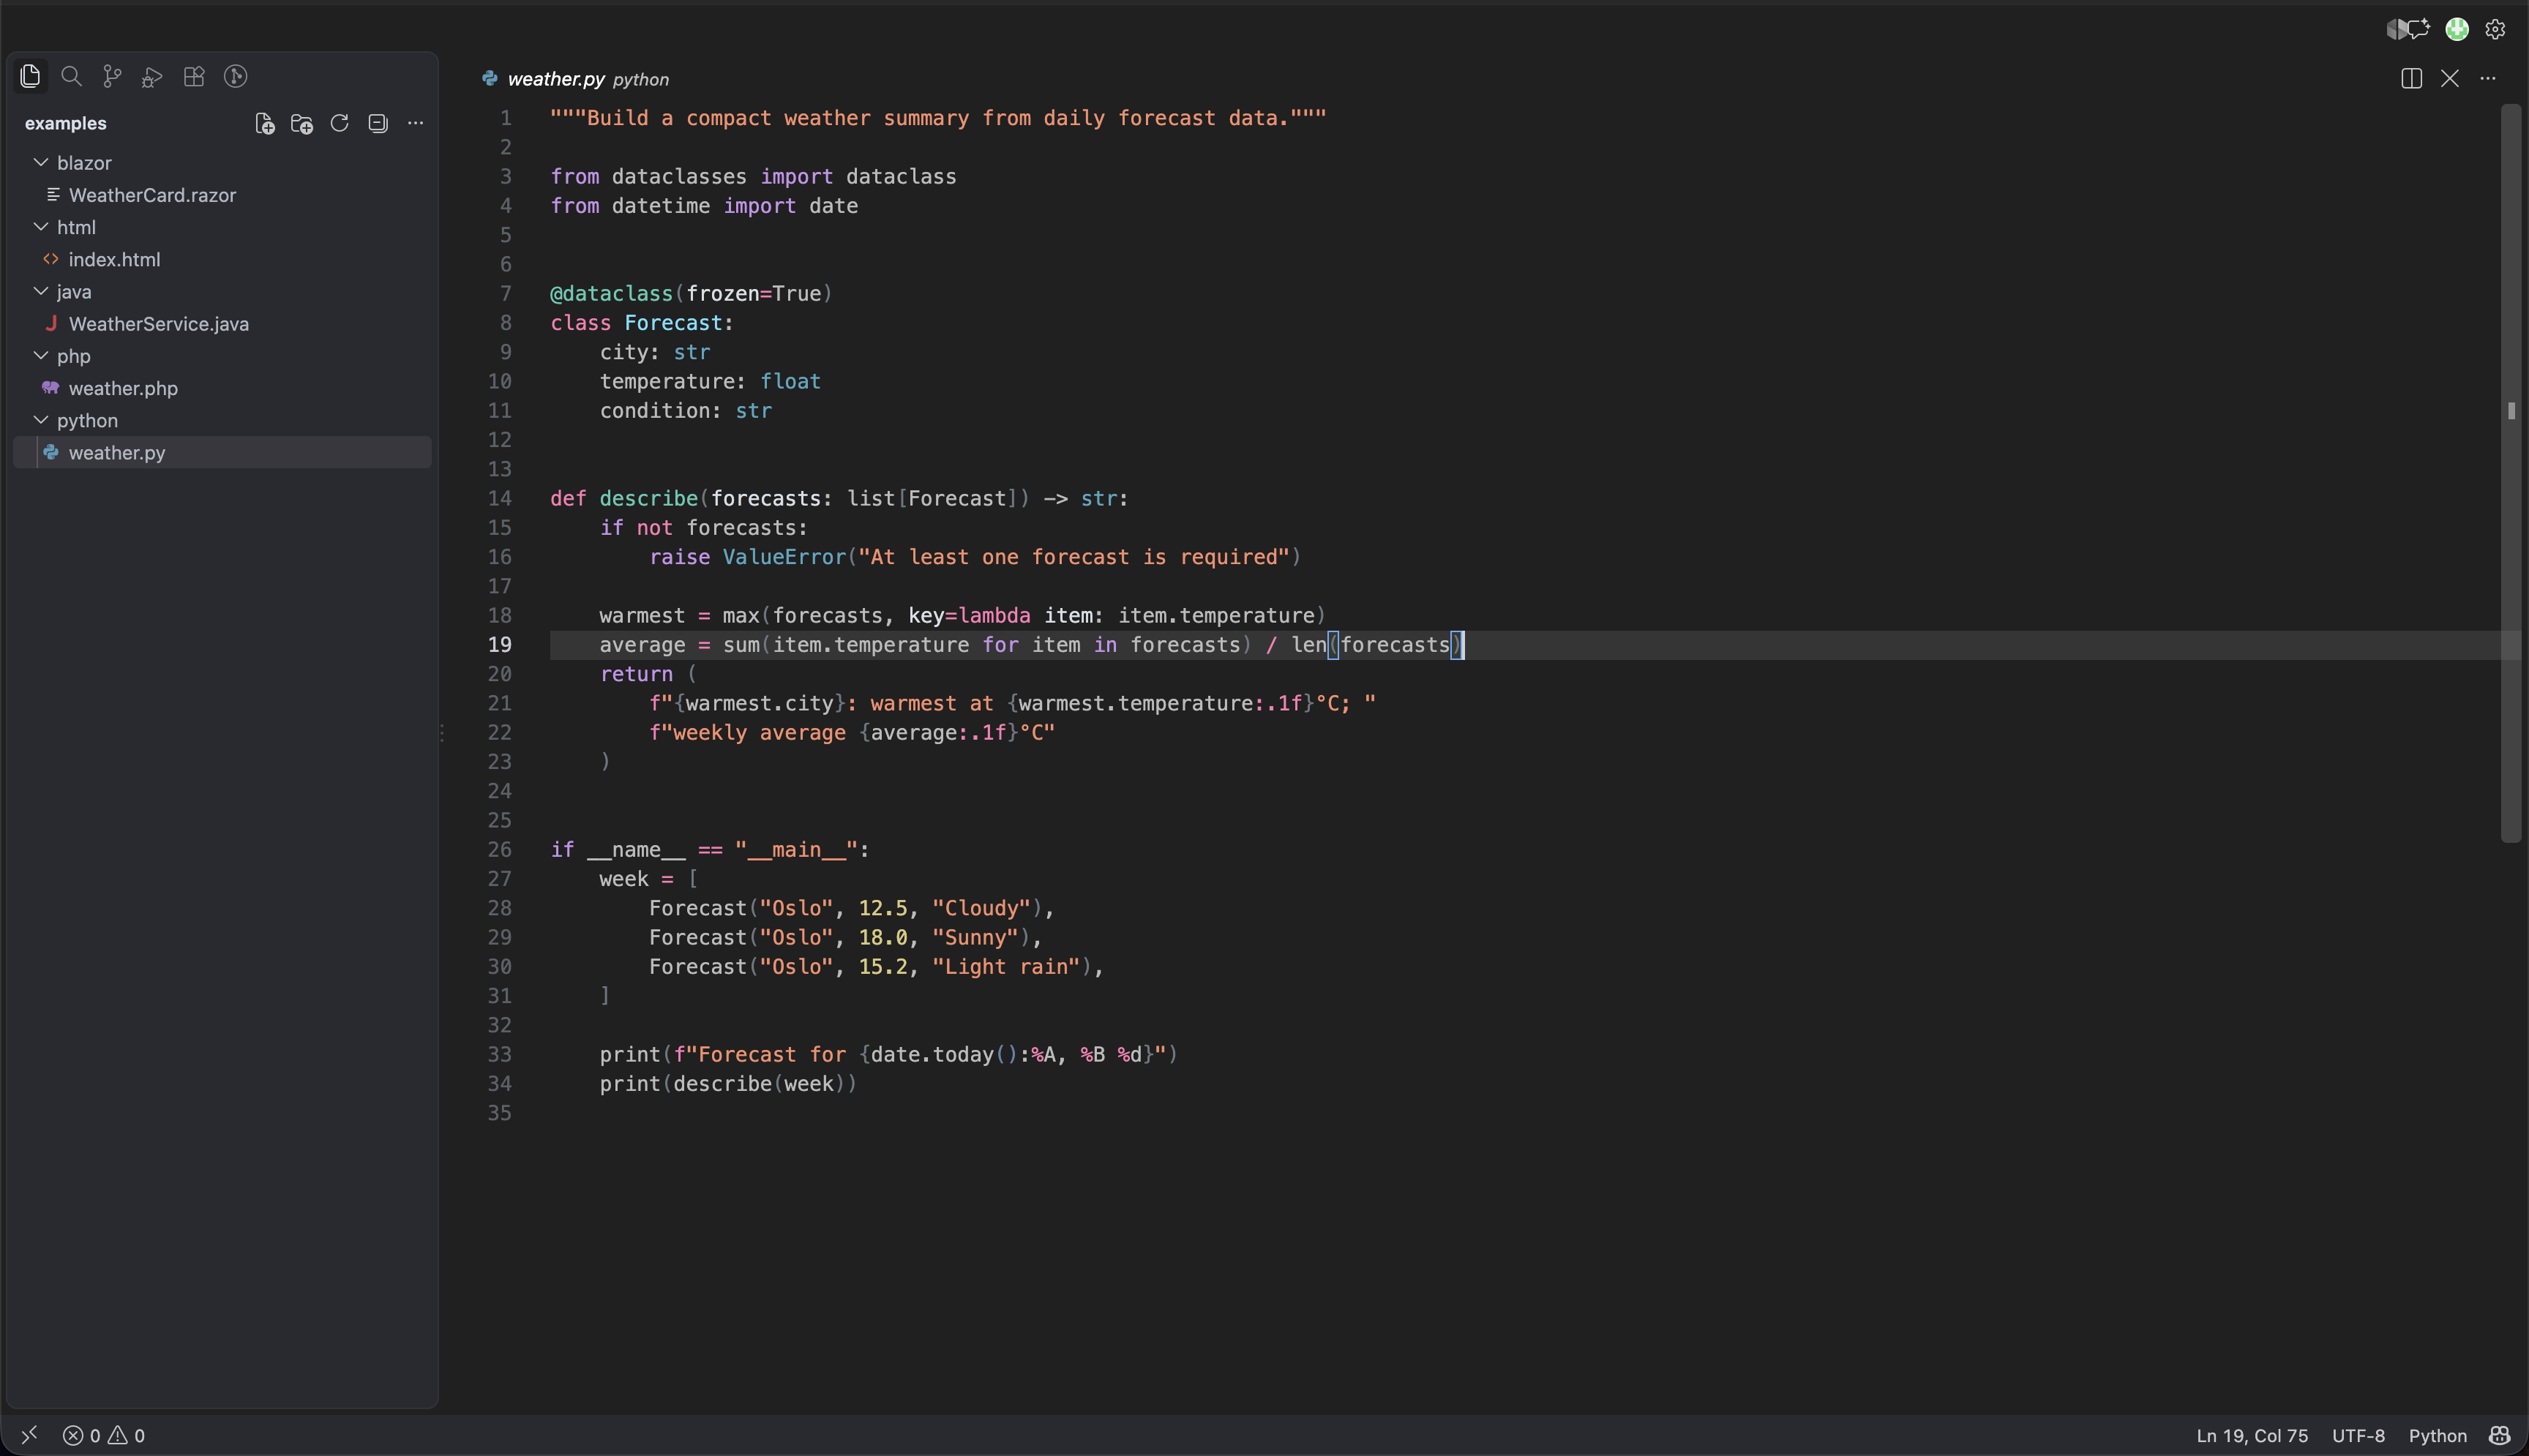This screenshot has width=2529, height=1456.
Task: Create a new file in examples
Action: point(264,123)
